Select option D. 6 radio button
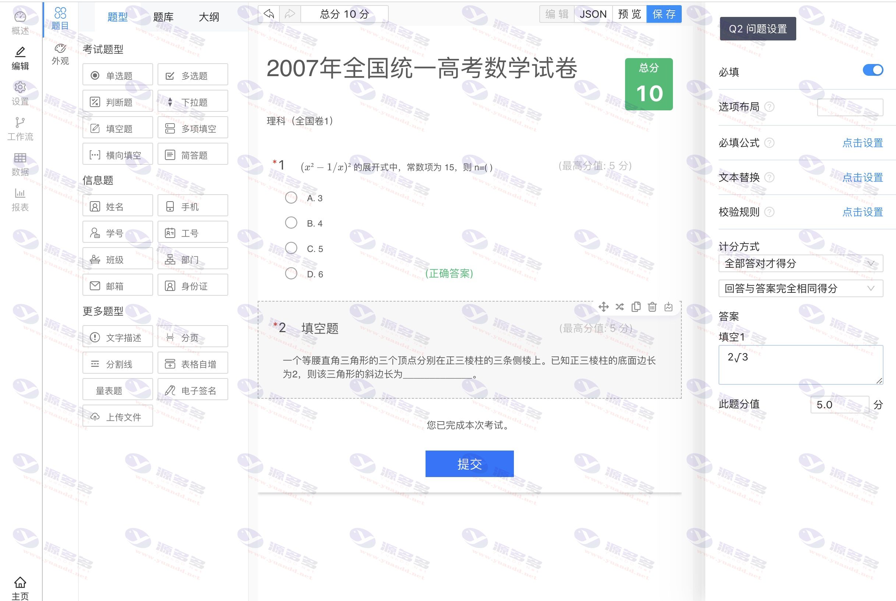The image size is (896, 601). click(x=291, y=273)
